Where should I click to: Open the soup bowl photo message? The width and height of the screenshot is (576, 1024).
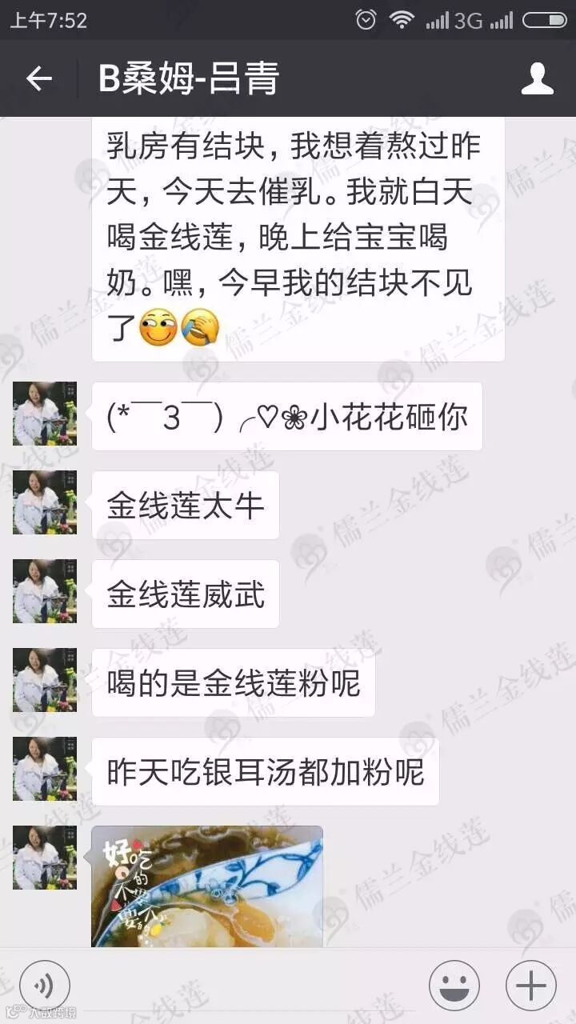207,886
